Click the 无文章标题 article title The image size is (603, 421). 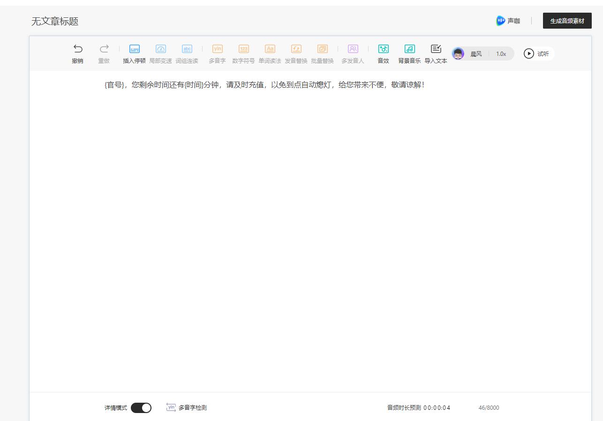point(54,21)
